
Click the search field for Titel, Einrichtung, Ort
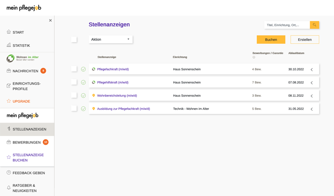[x=287, y=25]
